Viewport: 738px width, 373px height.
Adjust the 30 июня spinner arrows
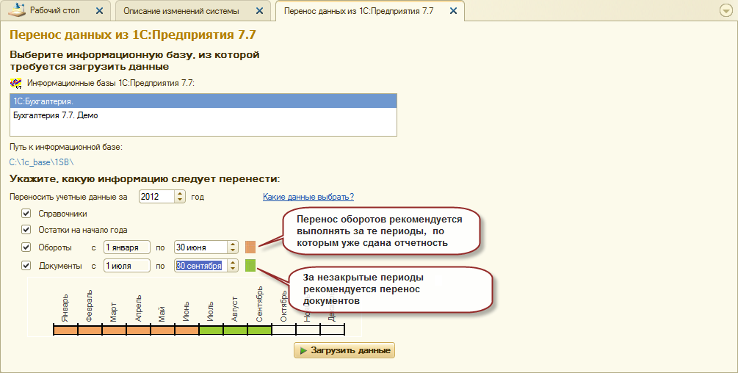(x=233, y=247)
